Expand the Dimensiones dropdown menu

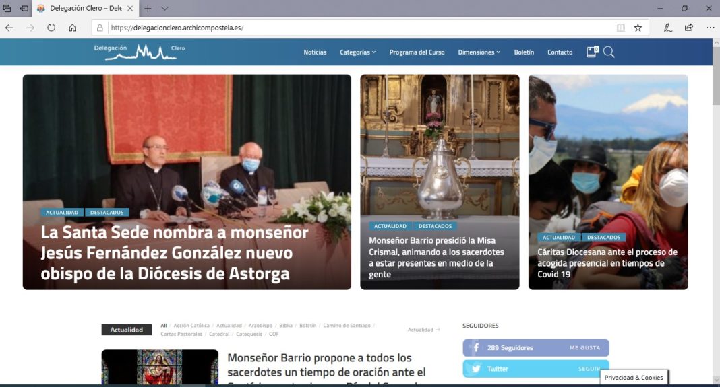pos(479,52)
